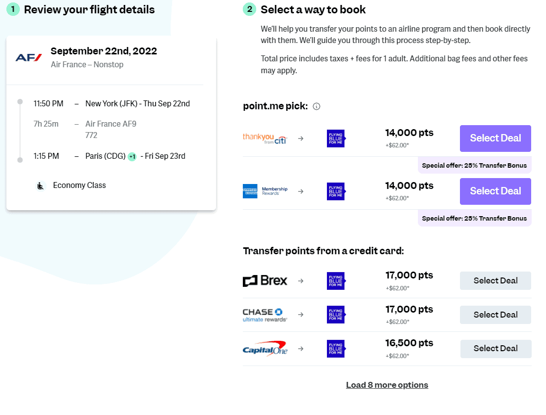The height and width of the screenshot is (415, 546).
Task: Click the 25% Transfer Bonus special offer badge
Action: coord(474,165)
